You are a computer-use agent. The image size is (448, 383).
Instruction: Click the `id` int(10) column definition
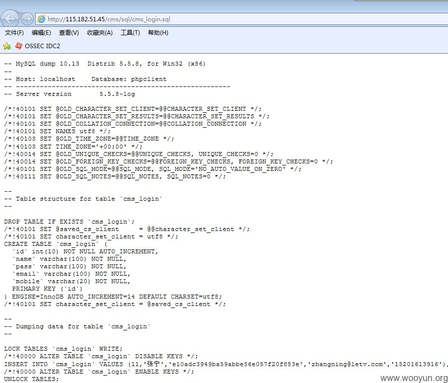[85, 251]
